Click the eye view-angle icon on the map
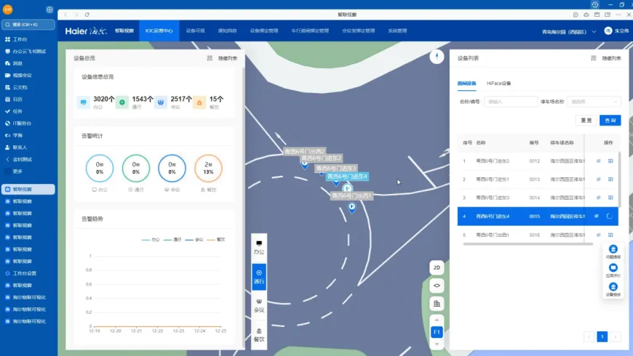The image size is (633, 356). (x=437, y=286)
